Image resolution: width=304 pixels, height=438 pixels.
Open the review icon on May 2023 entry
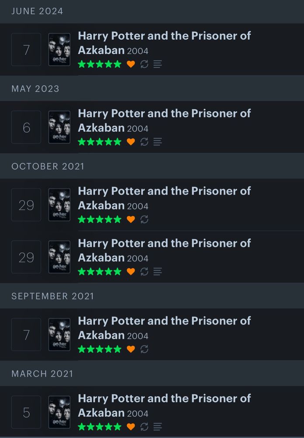[157, 142]
